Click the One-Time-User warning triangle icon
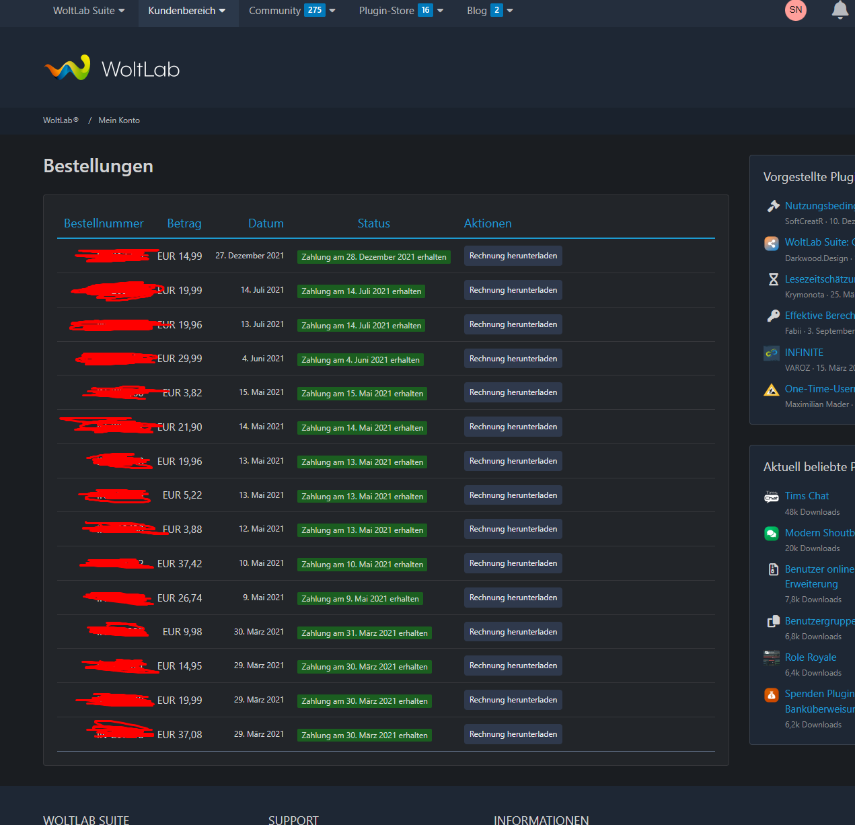This screenshot has height=825, width=855. coord(772,390)
